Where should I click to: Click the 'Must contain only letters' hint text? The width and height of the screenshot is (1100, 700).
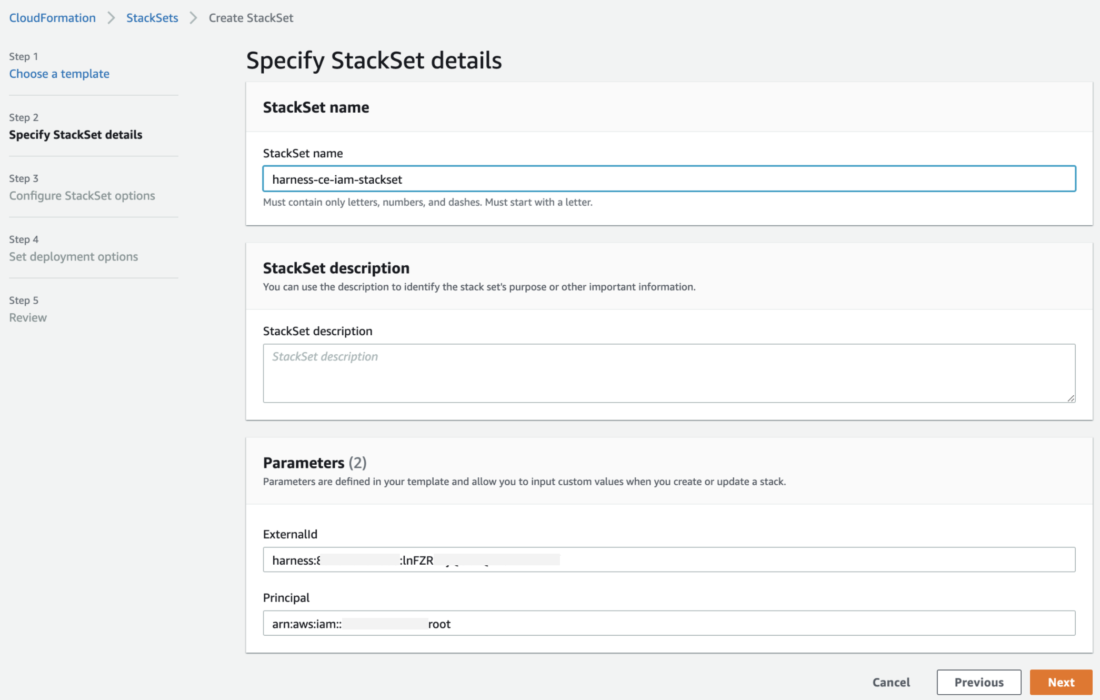427,202
